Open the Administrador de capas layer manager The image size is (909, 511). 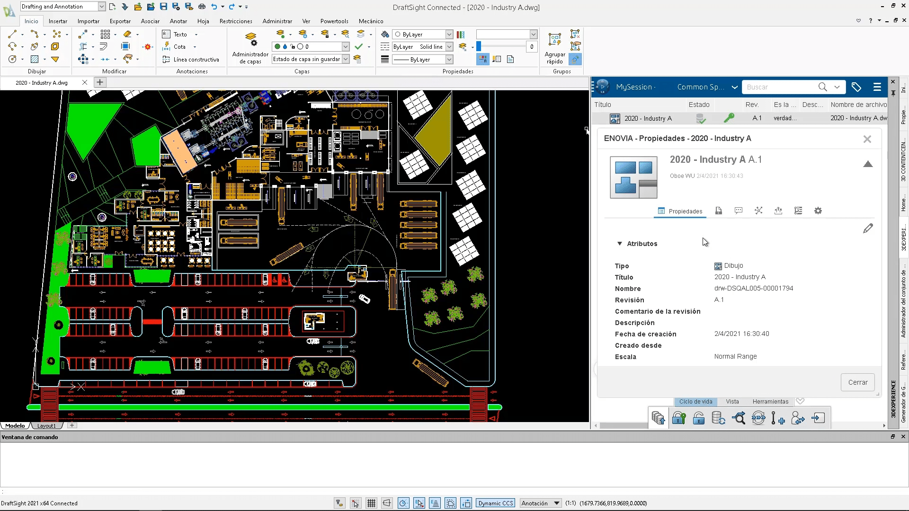[x=250, y=47]
